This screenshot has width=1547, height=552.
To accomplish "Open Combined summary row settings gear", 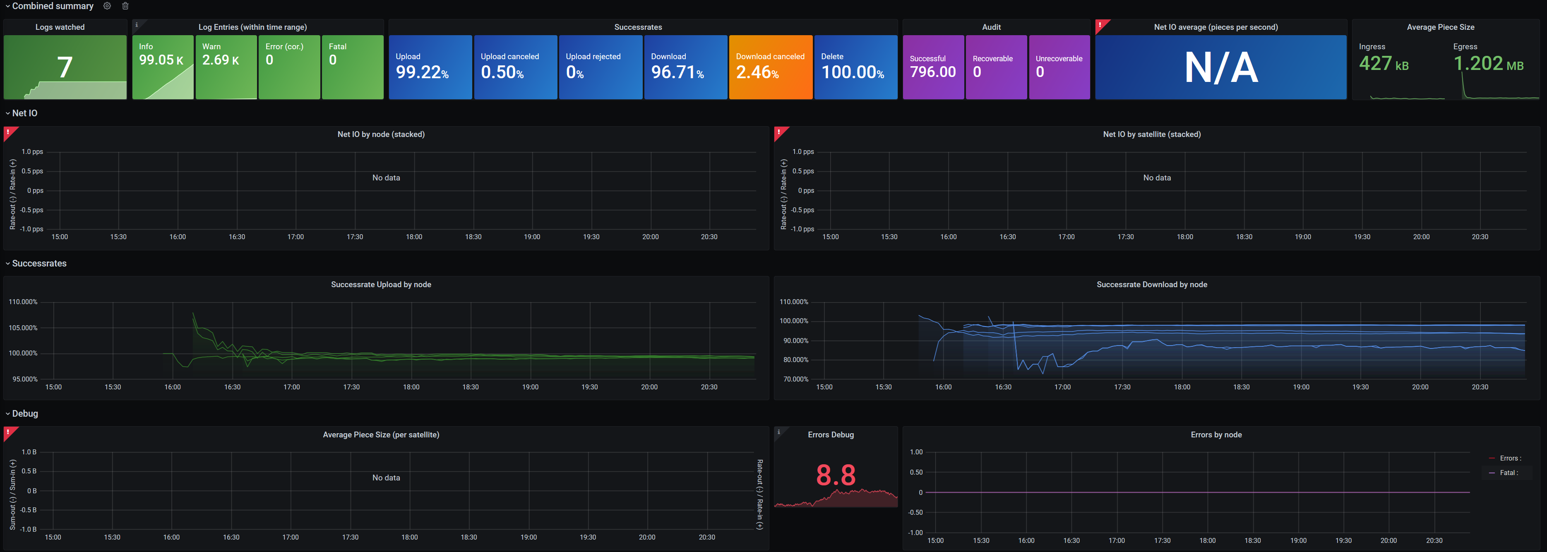I will click(107, 6).
